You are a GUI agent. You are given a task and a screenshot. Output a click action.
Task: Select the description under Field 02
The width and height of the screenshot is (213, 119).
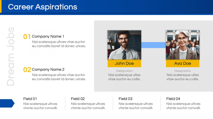click(88, 106)
